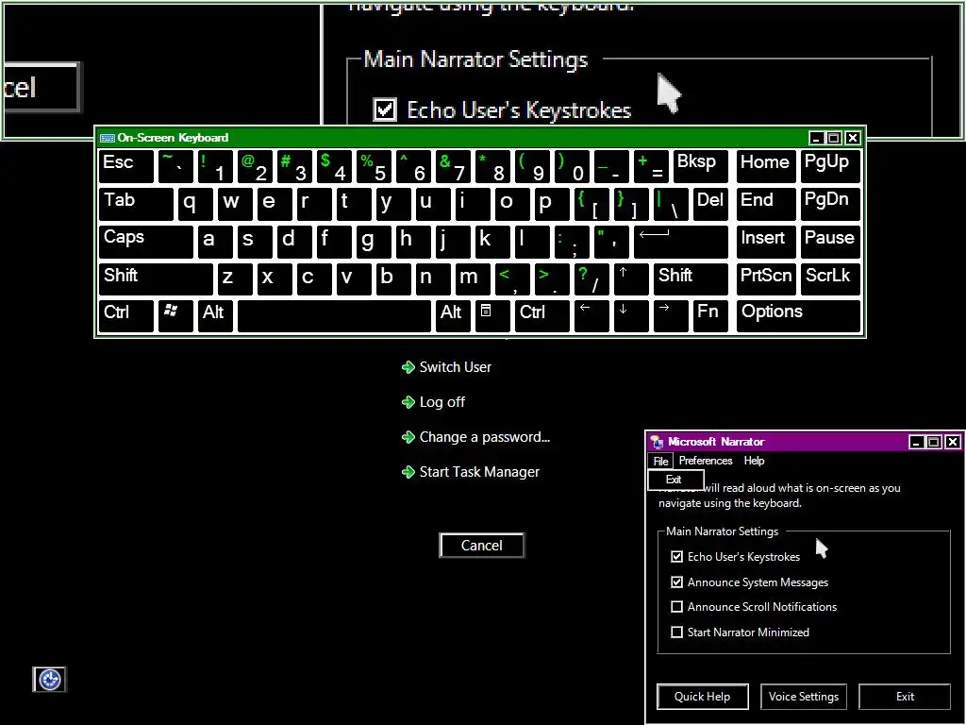Minimize the Microsoft Narrator window
The width and height of the screenshot is (966, 725).
click(x=917, y=442)
